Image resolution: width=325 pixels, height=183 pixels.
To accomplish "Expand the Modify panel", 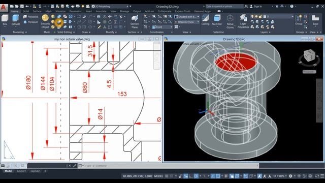I will 111,32.
